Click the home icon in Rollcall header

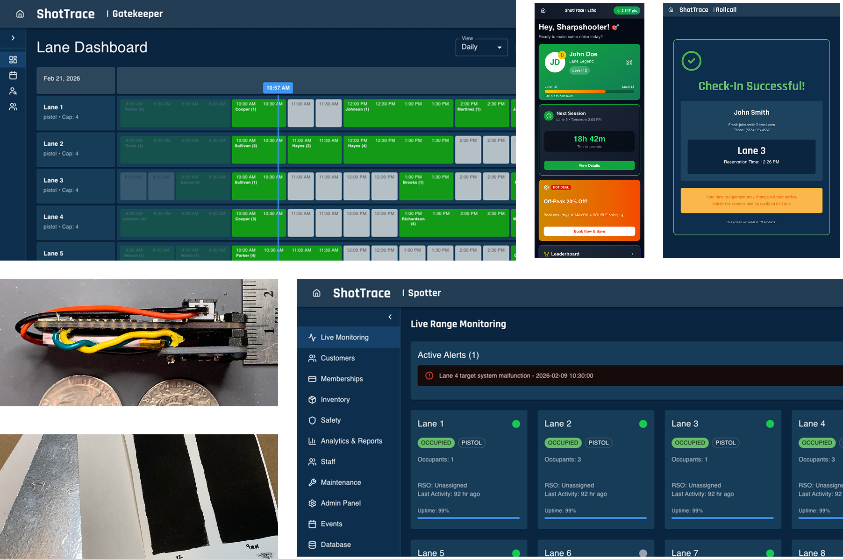tap(671, 10)
